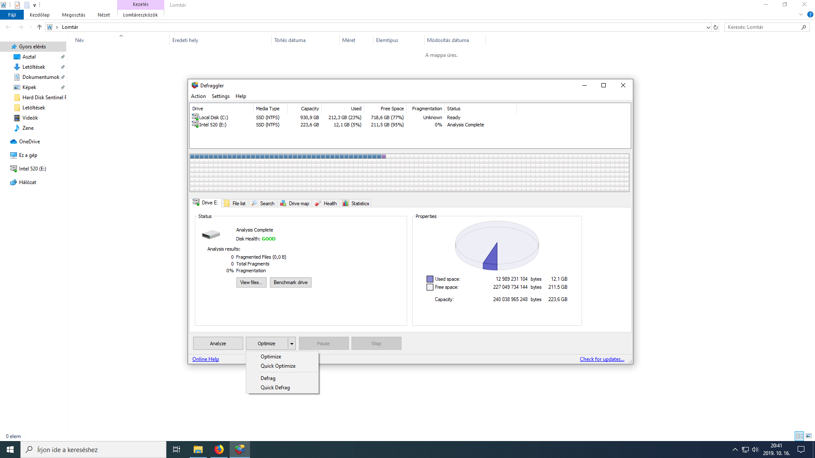Click the Used space color swatch
The width and height of the screenshot is (815, 458).
coord(430,279)
